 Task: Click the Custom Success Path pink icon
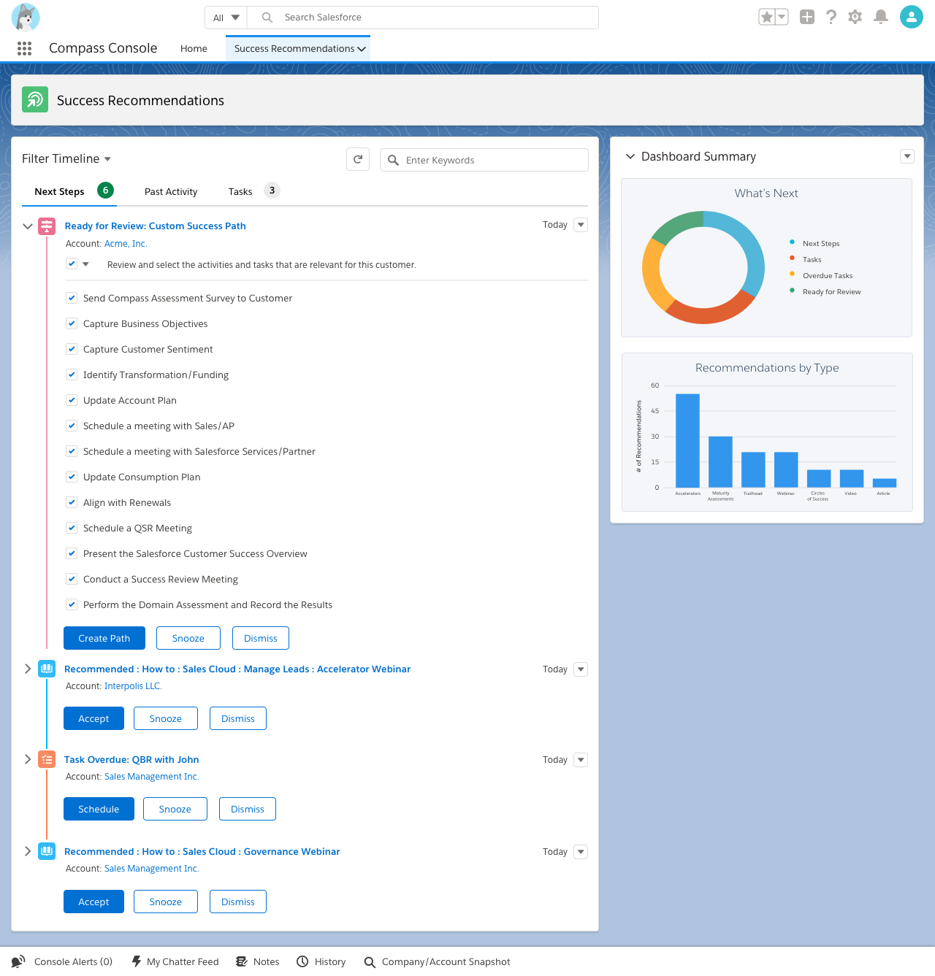[47, 226]
